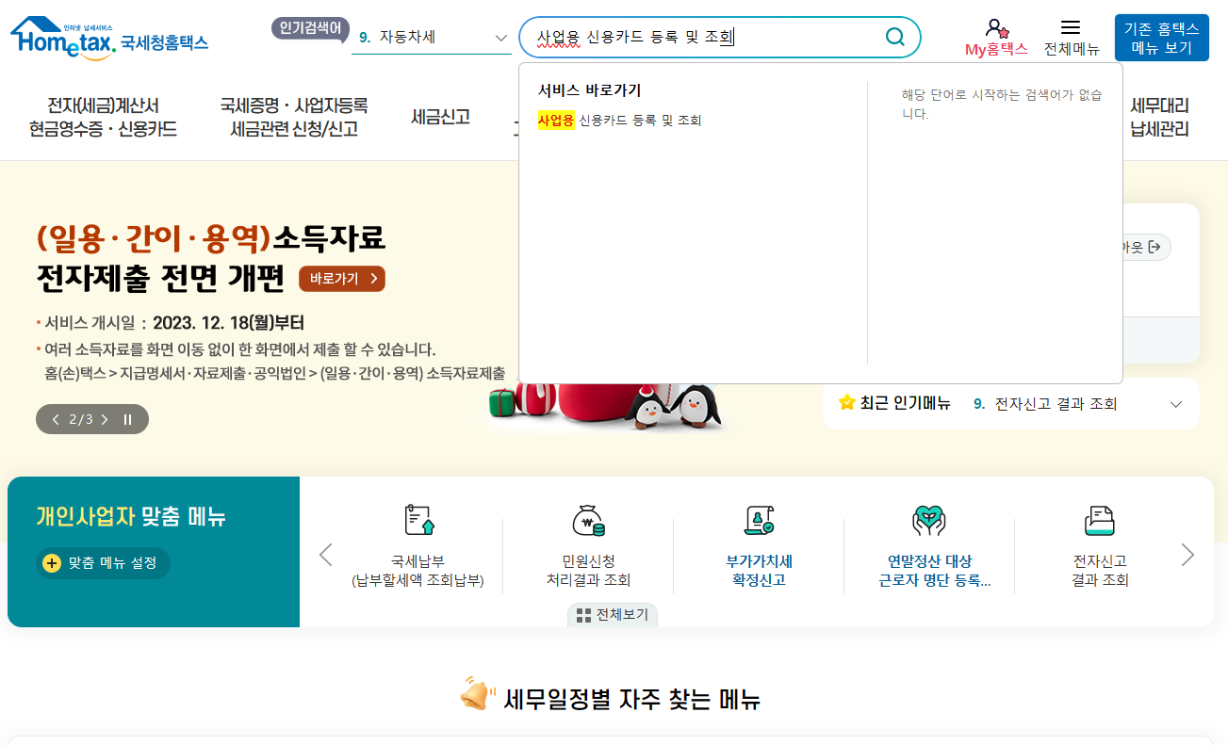This screenshot has height=745, width=1228.
Task: Pause the banner slideshow
Action: coord(127,419)
